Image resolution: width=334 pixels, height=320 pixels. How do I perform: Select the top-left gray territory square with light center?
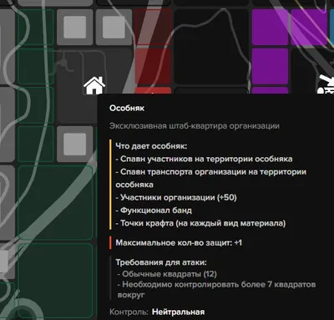pos(74,27)
